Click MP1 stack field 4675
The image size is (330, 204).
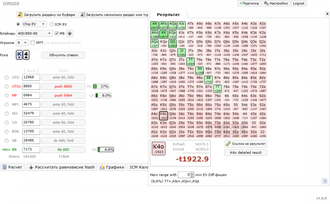31,104
